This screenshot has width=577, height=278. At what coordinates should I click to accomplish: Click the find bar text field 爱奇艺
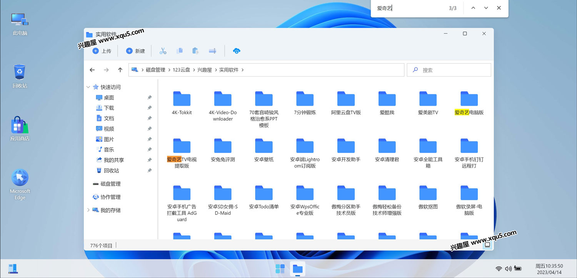408,8
